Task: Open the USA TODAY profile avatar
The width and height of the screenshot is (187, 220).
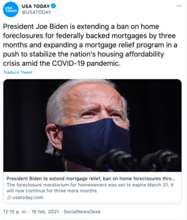Action: [11, 9]
